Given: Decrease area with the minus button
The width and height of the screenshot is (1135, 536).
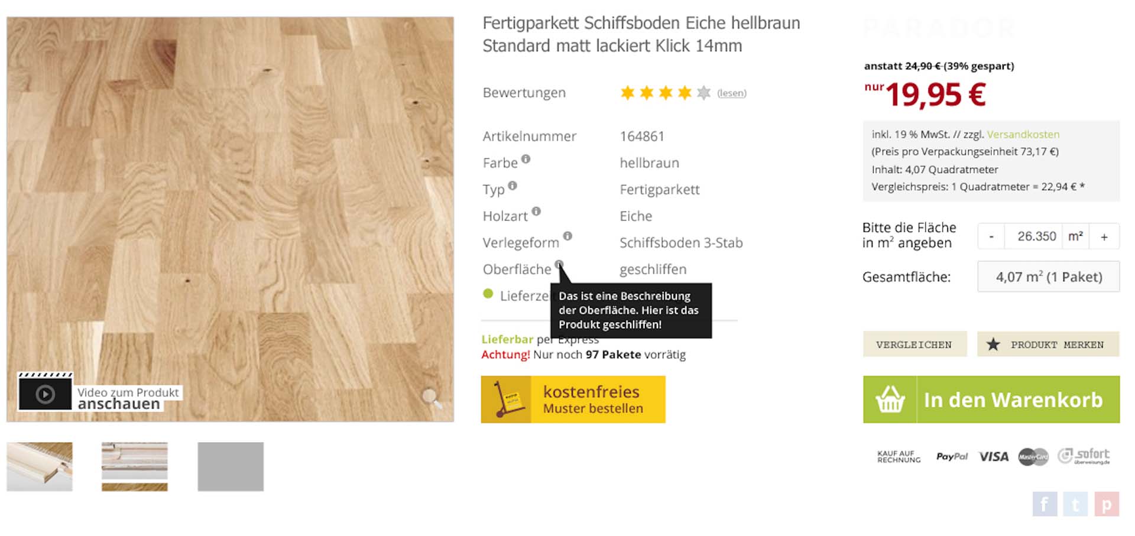Looking at the screenshot, I should (991, 236).
